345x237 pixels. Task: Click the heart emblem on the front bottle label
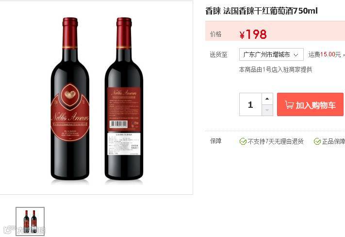[70, 95]
